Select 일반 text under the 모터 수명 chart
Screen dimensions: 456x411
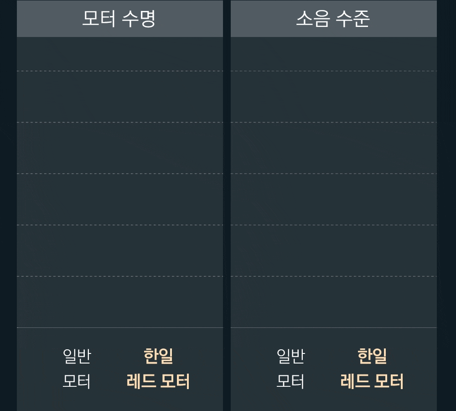coord(77,356)
